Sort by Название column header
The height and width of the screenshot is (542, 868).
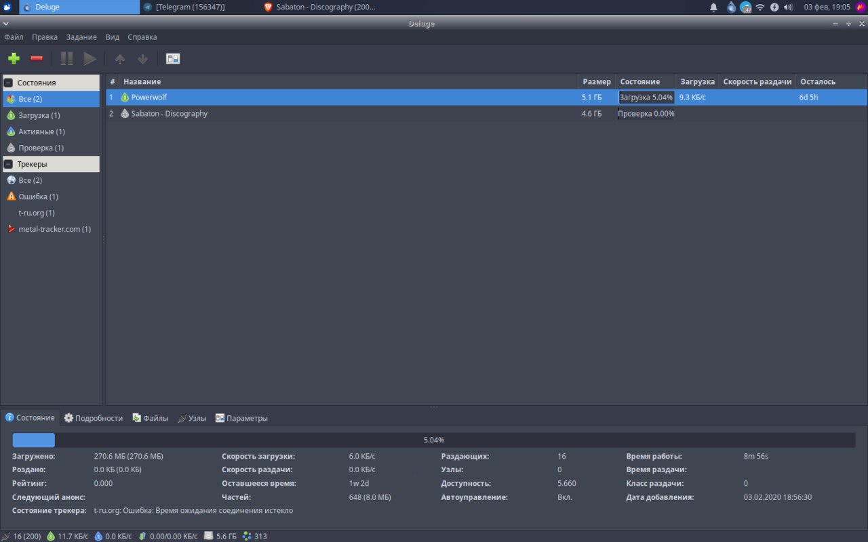pos(349,81)
